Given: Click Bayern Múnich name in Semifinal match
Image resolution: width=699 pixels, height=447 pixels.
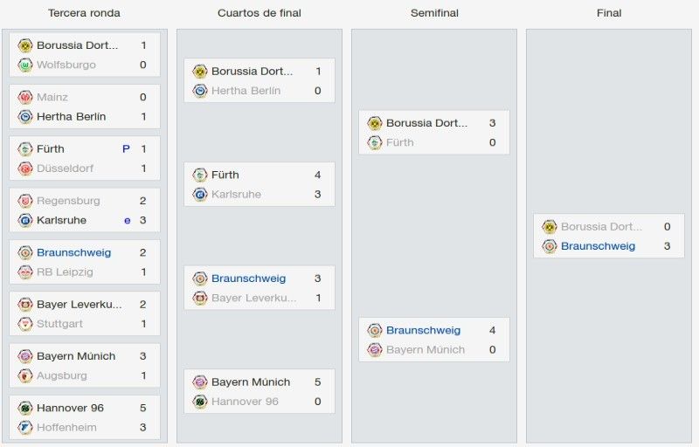Looking at the screenshot, I should (426, 350).
